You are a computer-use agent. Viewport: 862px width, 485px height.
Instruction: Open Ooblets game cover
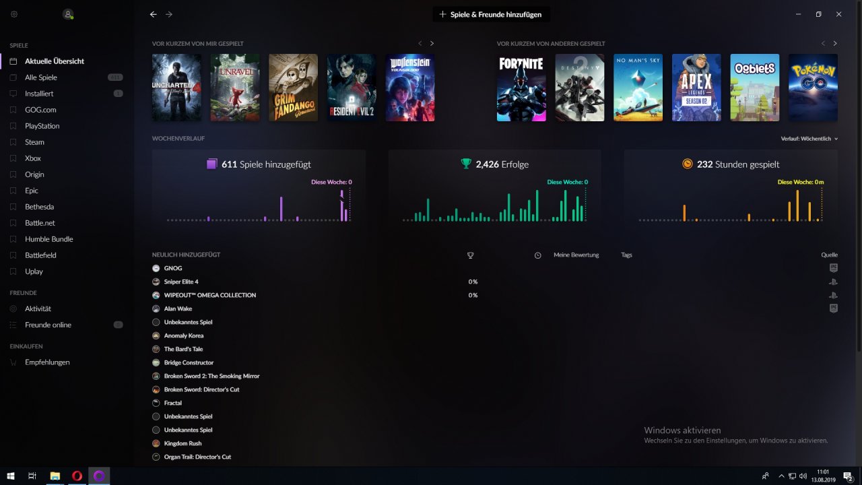click(x=755, y=88)
